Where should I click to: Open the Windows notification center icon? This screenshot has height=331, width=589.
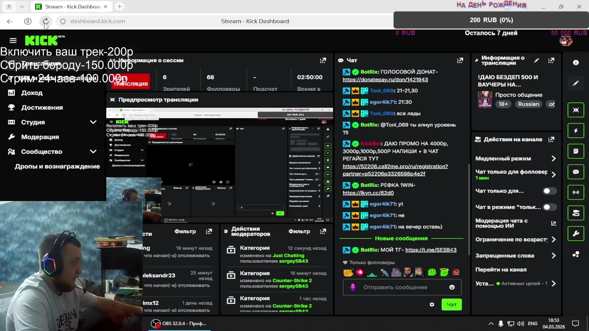click(575, 324)
